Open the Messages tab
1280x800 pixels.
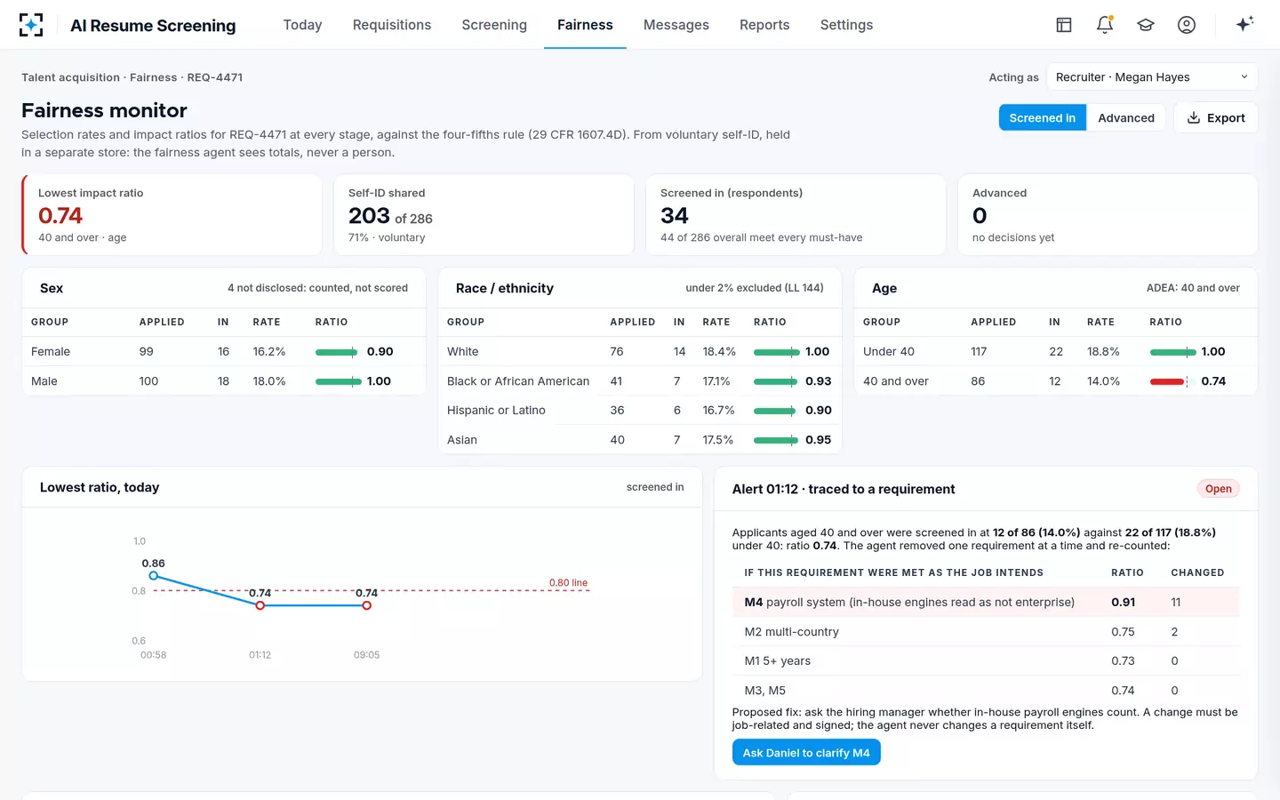[676, 25]
